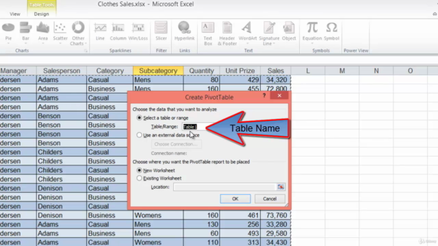Image resolution: width=438 pixels, height=246 pixels.
Task: Insert an Area chart
Action: [x=42, y=32]
